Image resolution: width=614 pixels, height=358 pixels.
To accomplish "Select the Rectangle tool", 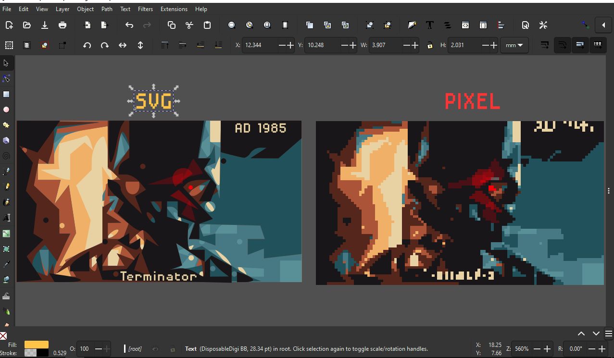I will [6, 94].
